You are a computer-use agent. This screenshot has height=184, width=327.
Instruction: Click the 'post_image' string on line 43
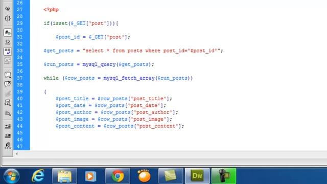149,119
